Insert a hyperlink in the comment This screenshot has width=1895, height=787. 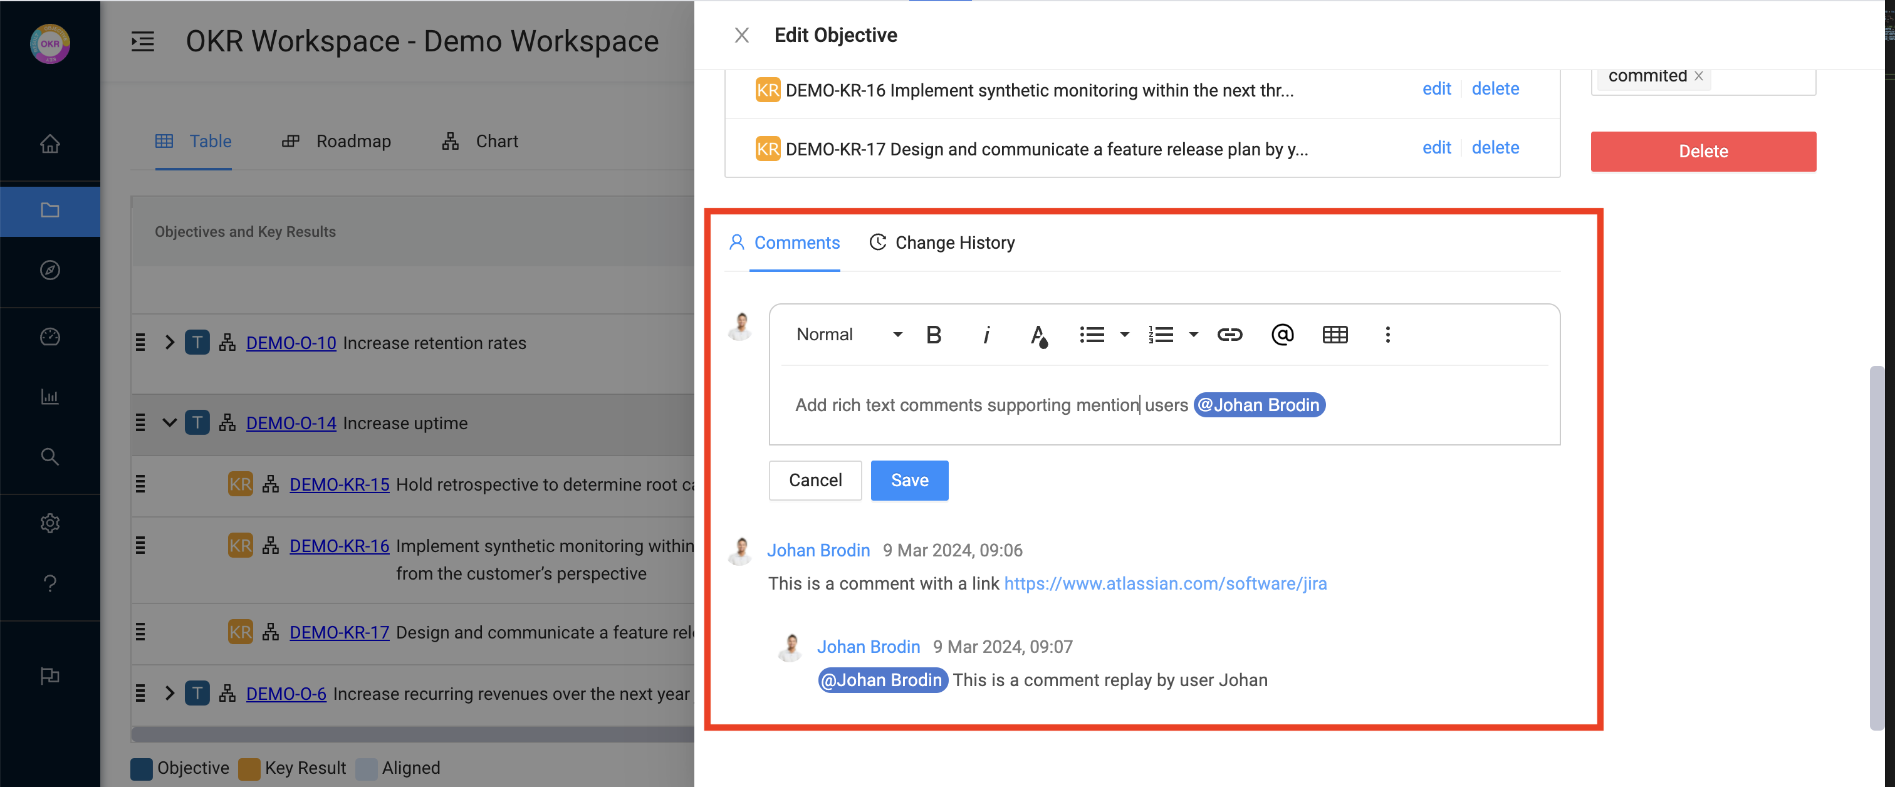[1229, 335]
